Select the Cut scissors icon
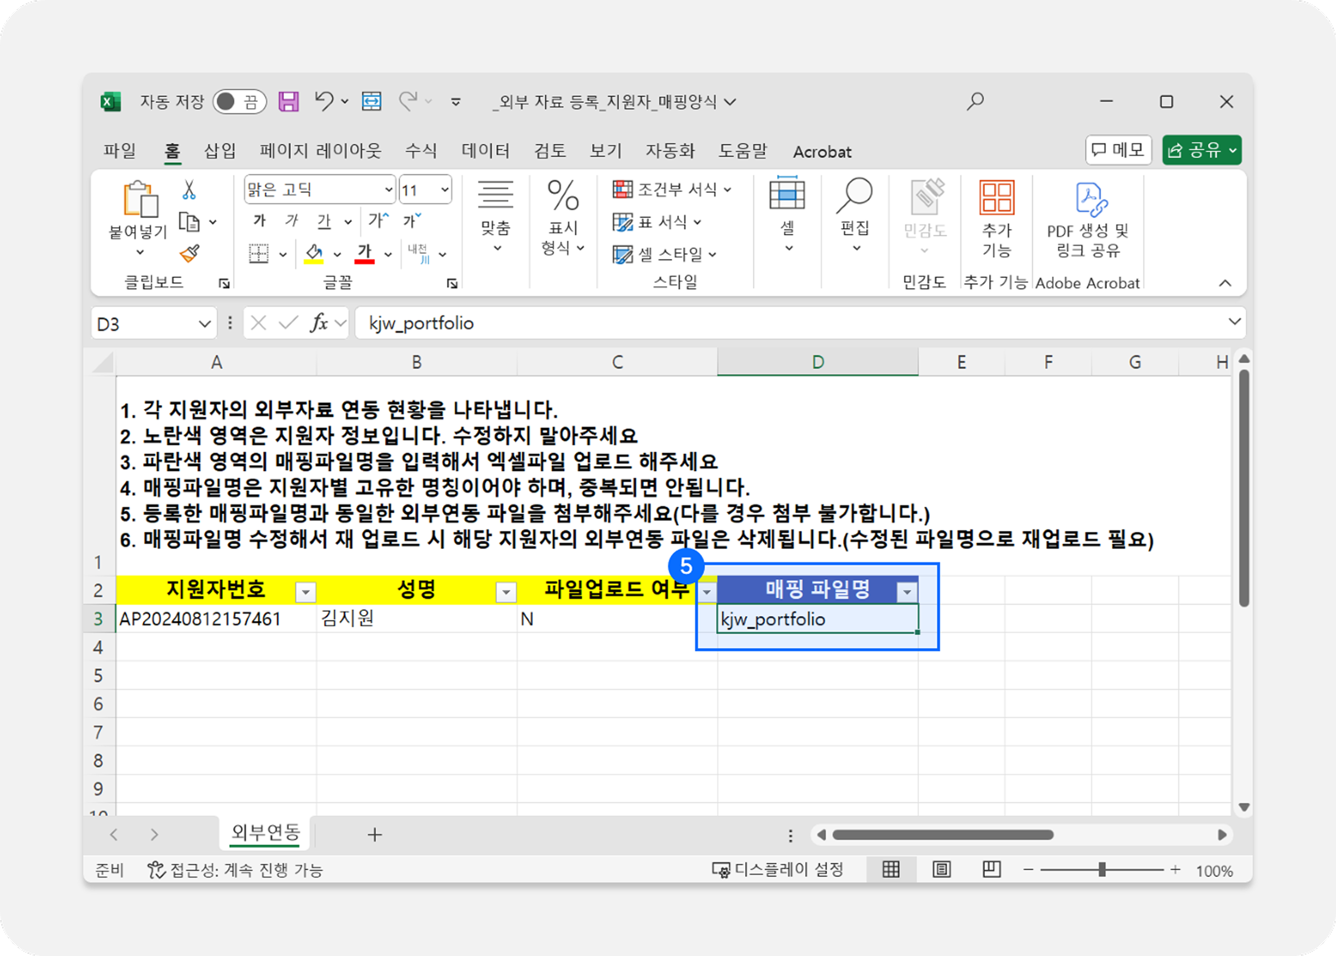The width and height of the screenshot is (1336, 956). (188, 190)
